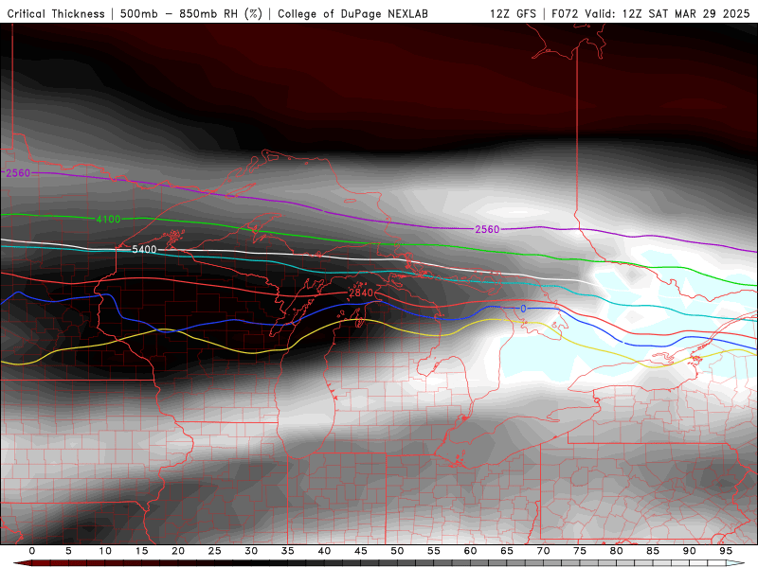Click the '0' tick on the color scale
This screenshot has width=758, height=568.
click(32, 551)
